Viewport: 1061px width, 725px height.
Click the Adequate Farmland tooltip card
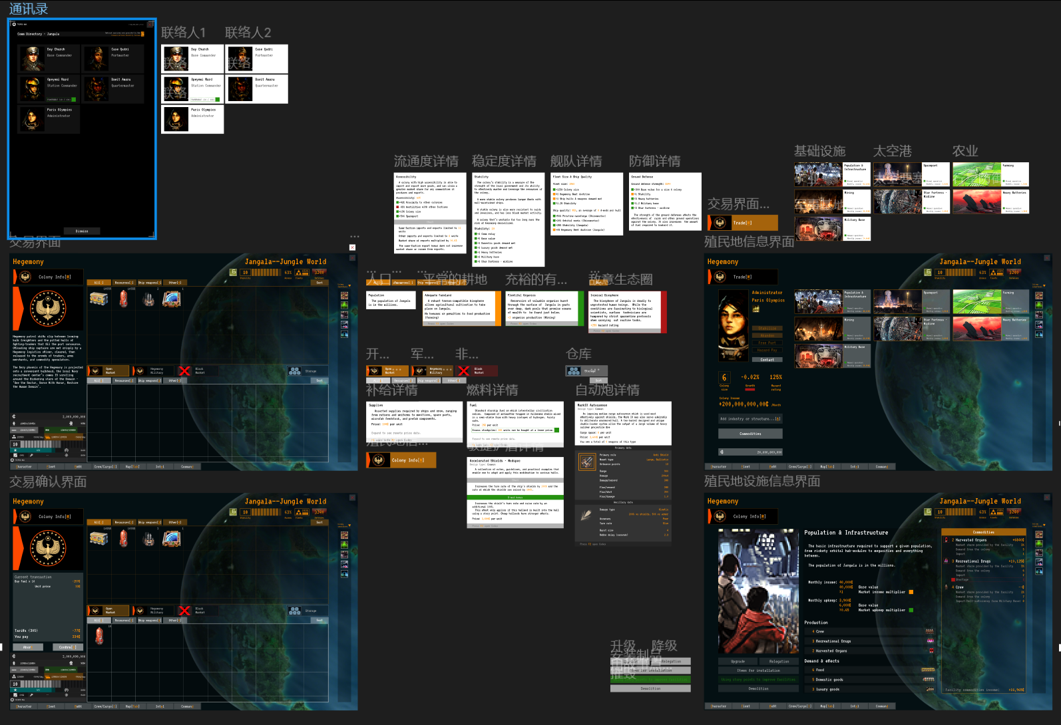tap(462, 309)
